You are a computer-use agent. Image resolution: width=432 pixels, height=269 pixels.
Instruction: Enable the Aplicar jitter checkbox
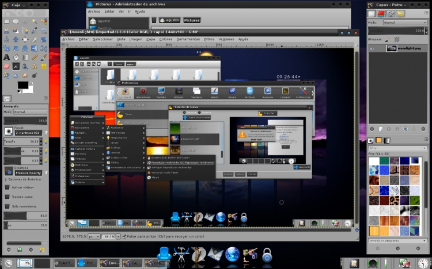click(x=7, y=187)
